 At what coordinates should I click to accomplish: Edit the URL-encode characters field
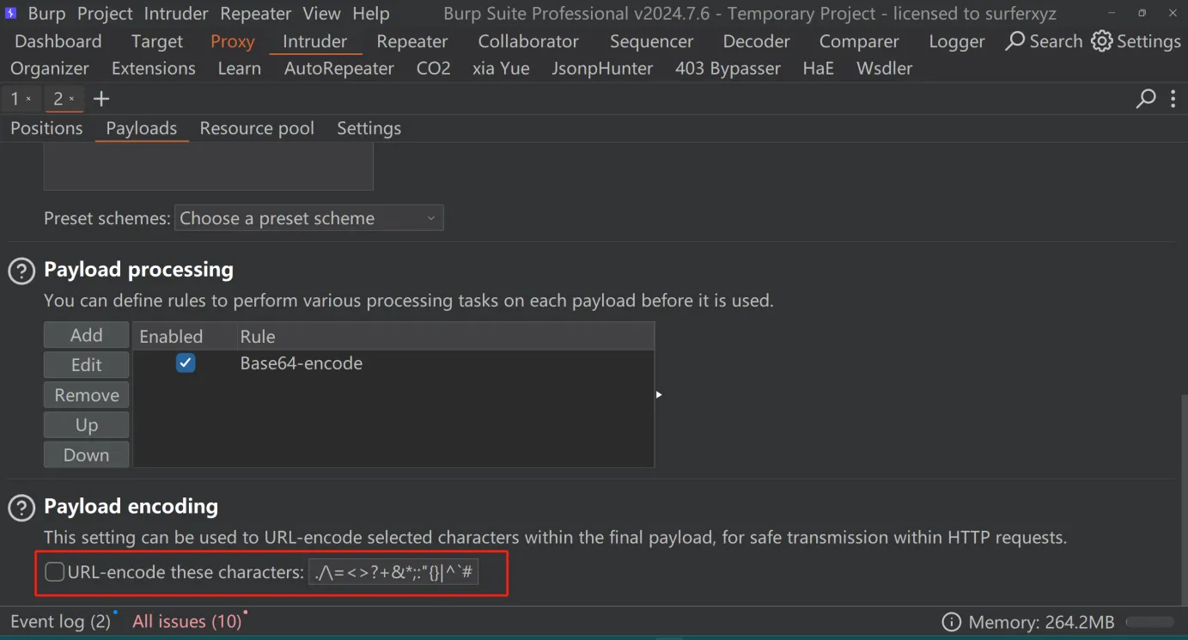coord(393,572)
